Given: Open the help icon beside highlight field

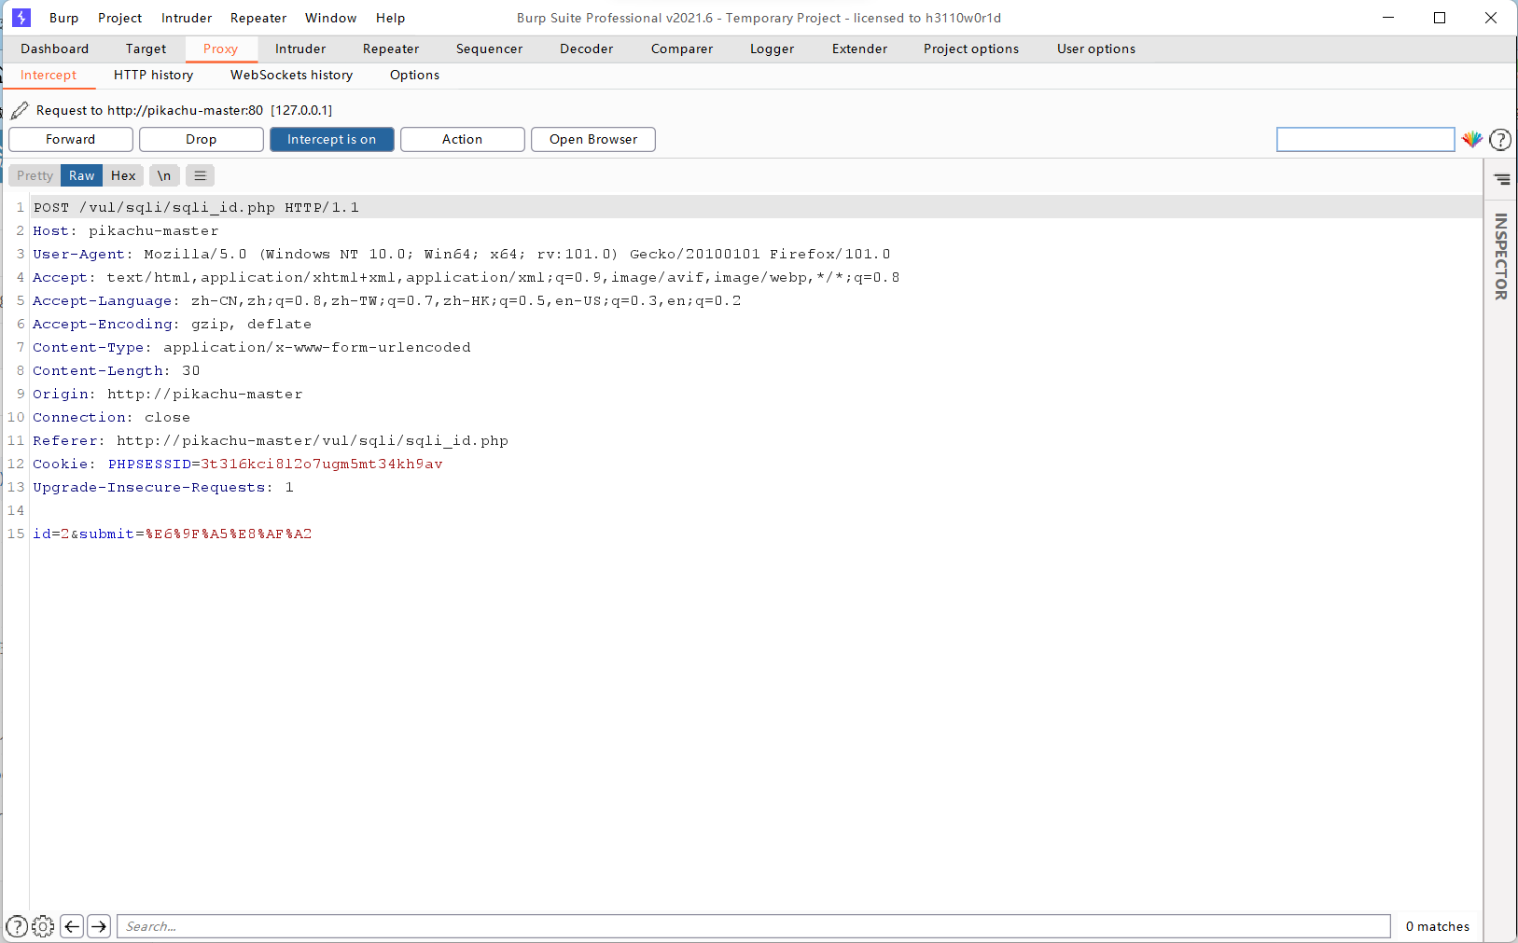Looking at the screenshot, I should [x=1500, y=140].
